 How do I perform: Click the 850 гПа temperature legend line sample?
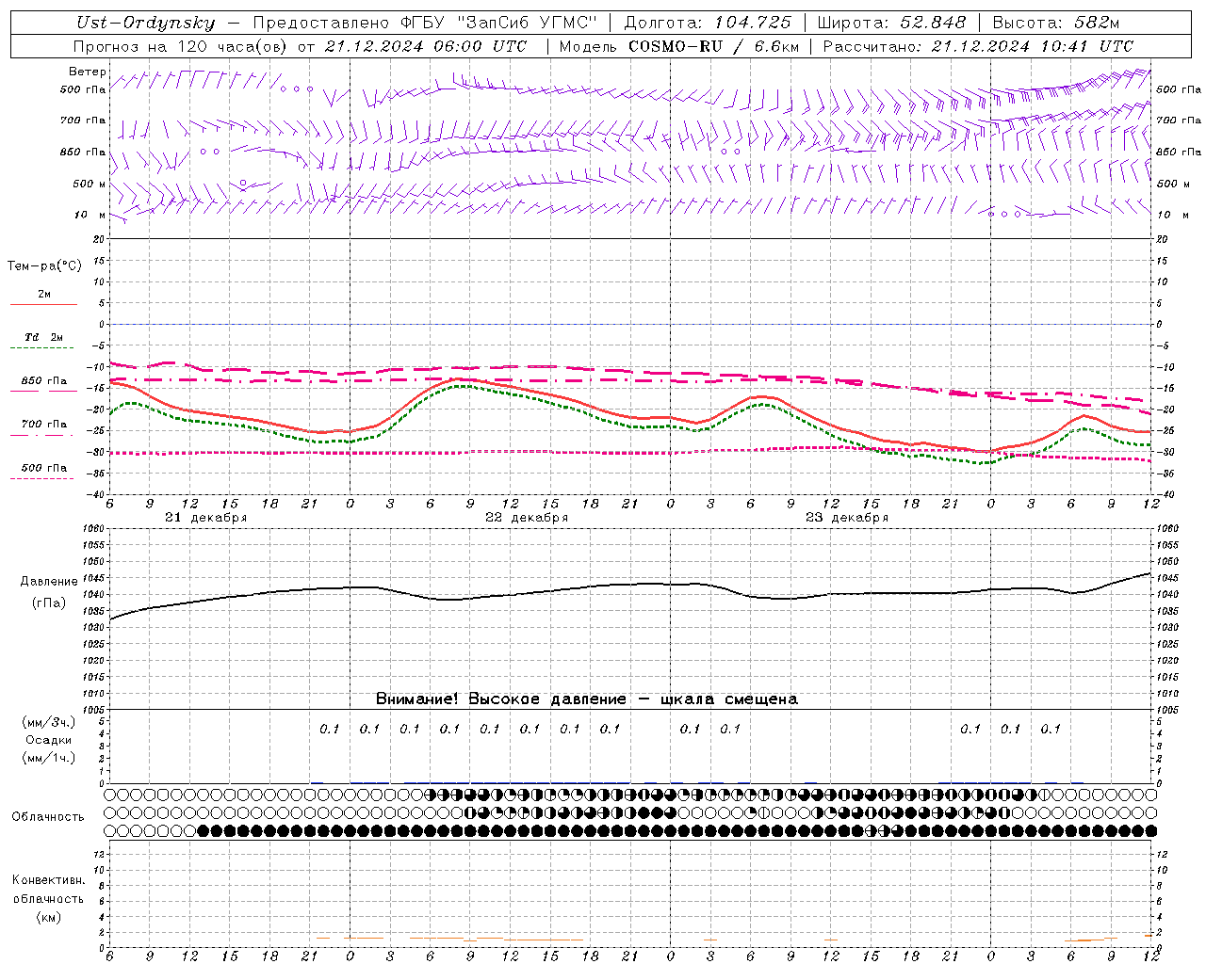coord(43,391)
